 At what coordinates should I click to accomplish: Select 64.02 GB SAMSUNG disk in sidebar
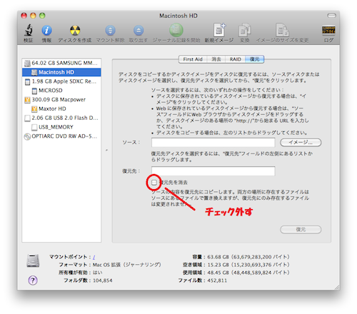(x=61, y=63)
